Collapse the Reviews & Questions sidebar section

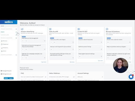[x=16, y=38]
